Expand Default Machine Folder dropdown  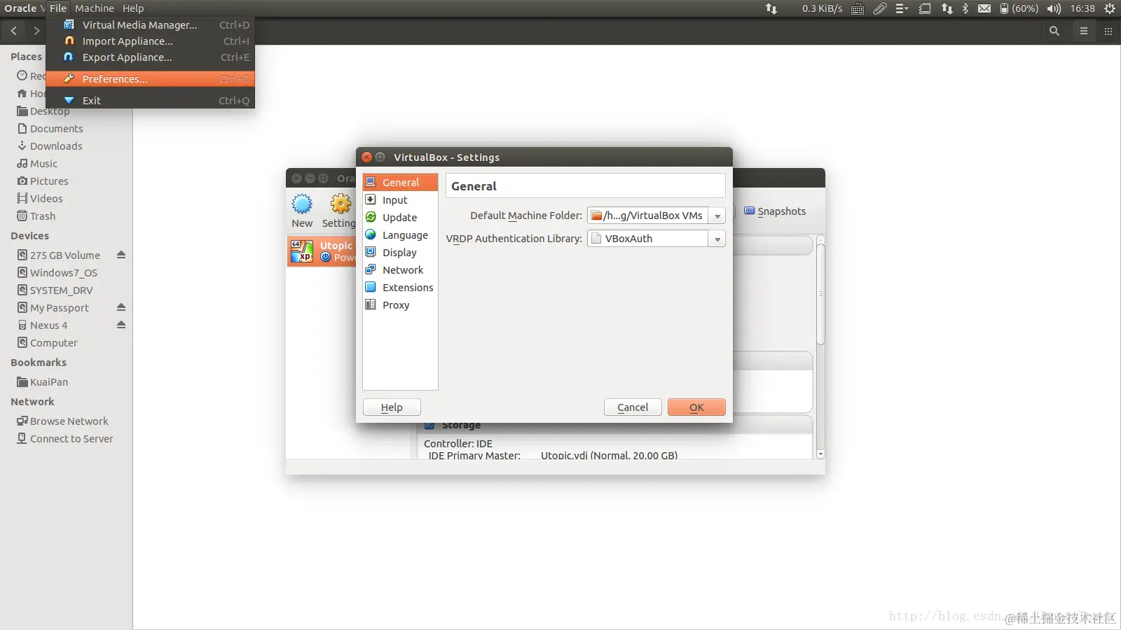[717, 216]
